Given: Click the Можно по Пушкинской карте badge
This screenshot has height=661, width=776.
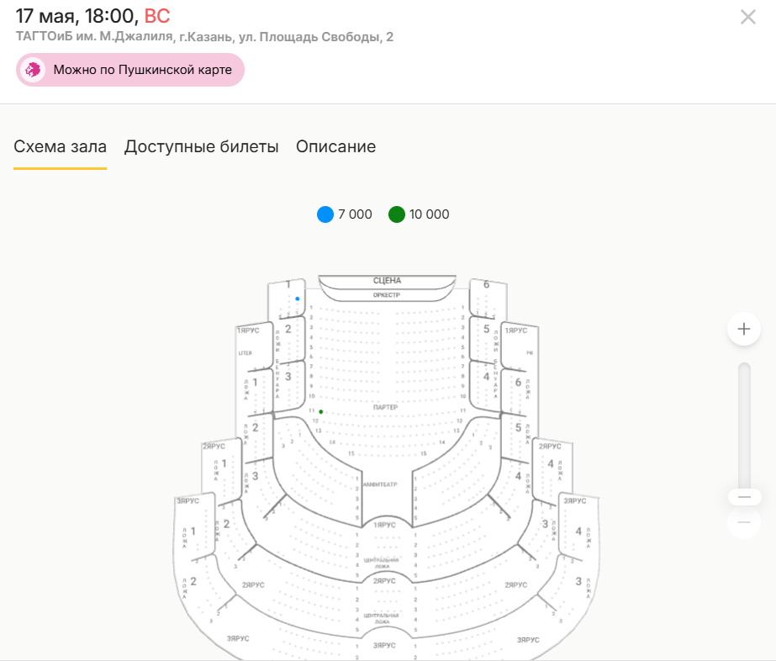Looking at the screenshot, I should point(130,70).
